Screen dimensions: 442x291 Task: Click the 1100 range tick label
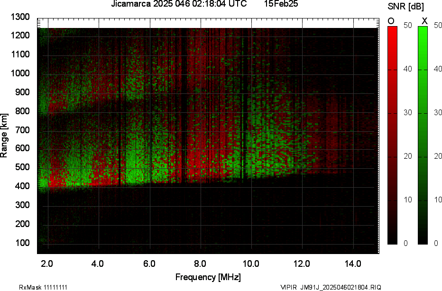coord(20,55)
